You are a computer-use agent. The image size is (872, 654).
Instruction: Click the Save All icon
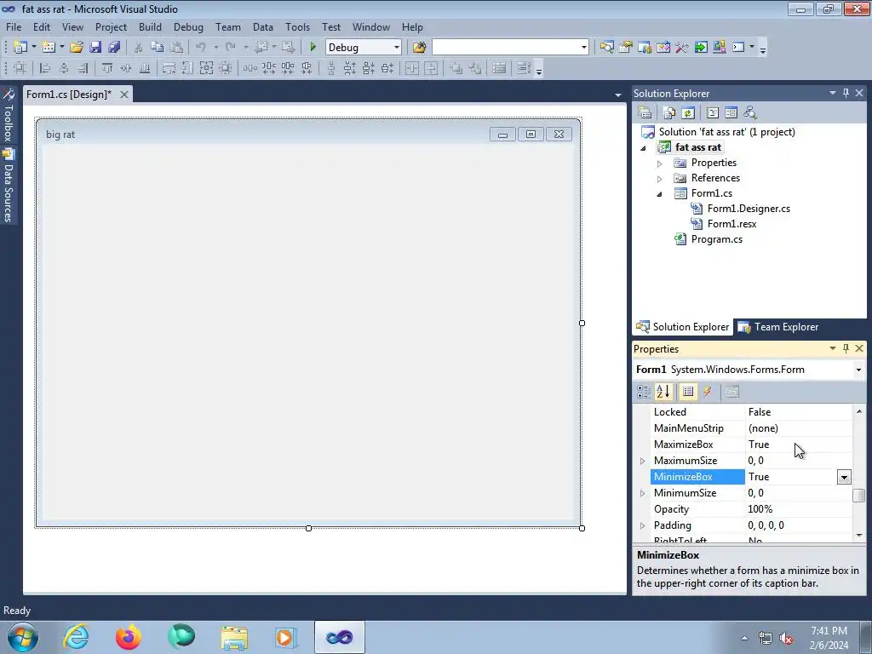(115, 48)
